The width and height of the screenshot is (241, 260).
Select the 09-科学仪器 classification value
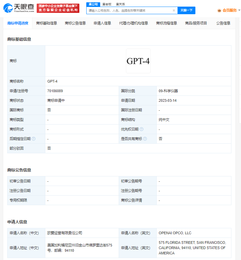click(168, 91)
